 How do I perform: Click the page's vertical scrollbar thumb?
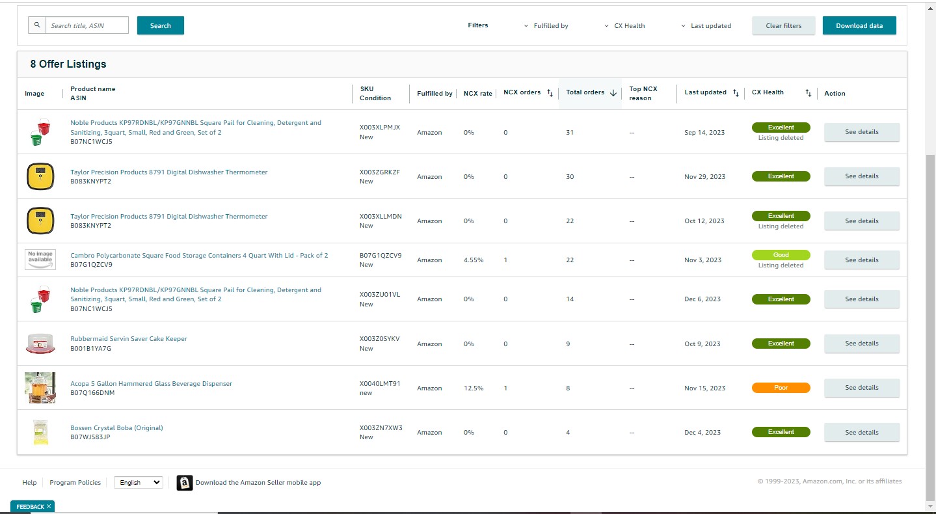929,328
